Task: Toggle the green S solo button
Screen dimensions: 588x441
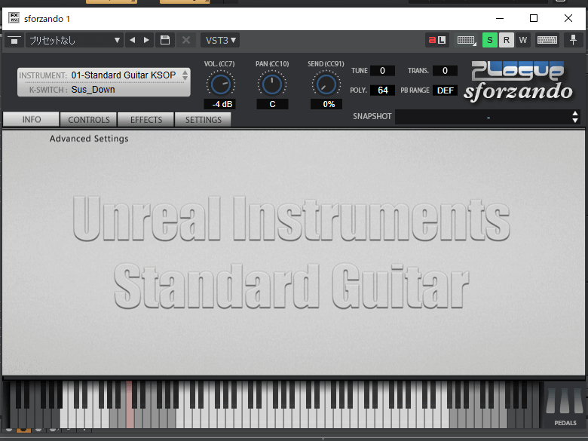Action: coord(490,40)
